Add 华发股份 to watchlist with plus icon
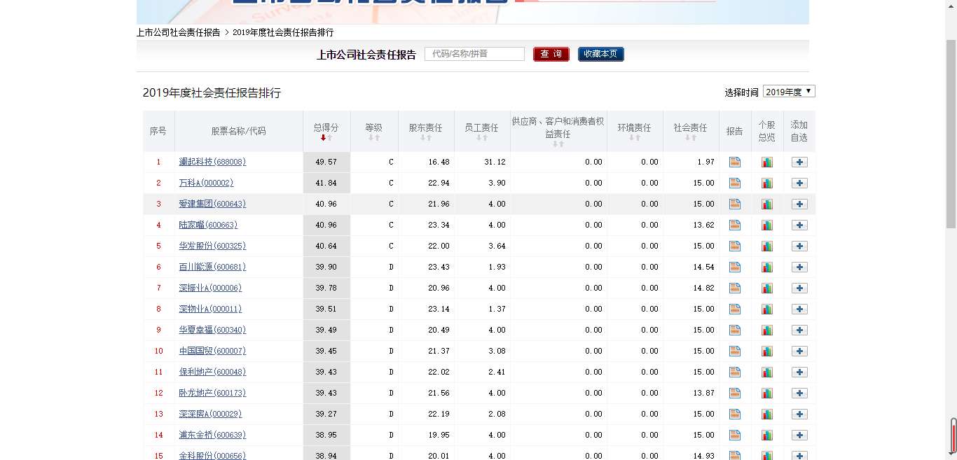This screenshot has height=460, width=957. pos(799,246)
